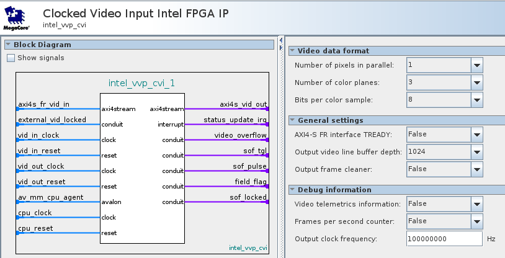Viewport: 505px width, 258px height.
Task: Open Output frame cleaner dropdown
Action: click(476, 169)
